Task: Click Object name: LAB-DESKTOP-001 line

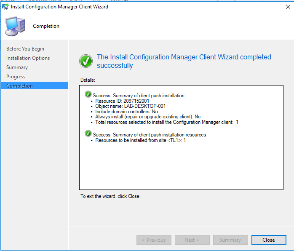Action: point(131,106)
